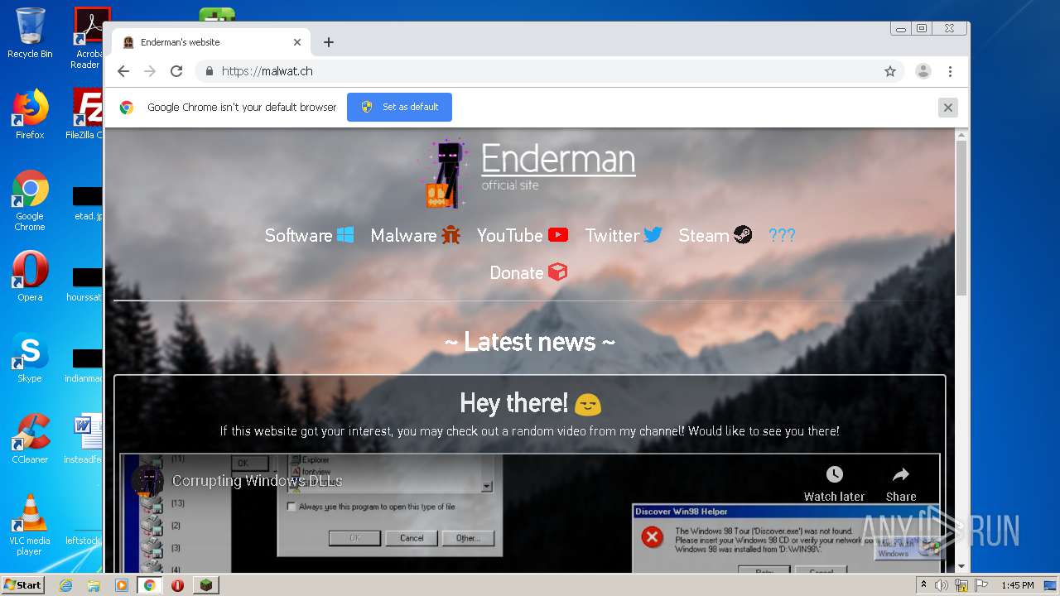Close the Enderman's website tab
This screenshot has height=596, width=1060.
pos(297,42)
